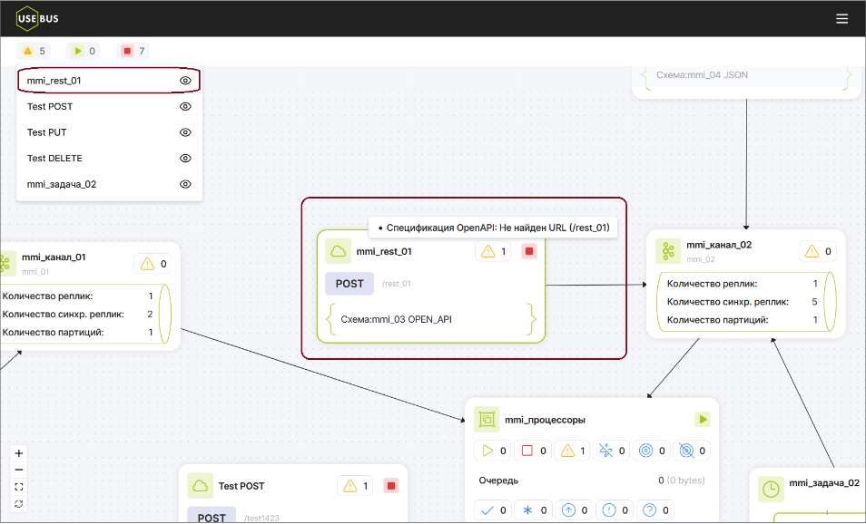
Task: Click up-arrow circle counter in mmi_процессоры
Action: pos(574,510)
